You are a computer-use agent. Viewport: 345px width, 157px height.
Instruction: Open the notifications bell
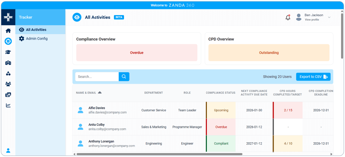click(288, 17)
